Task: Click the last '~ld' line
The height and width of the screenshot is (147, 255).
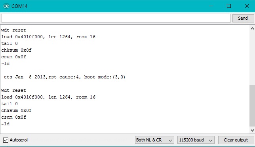Action: [6, 124]
